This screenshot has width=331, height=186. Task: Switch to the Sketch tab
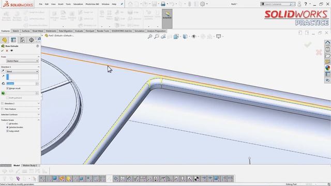(x=16, y=31)
